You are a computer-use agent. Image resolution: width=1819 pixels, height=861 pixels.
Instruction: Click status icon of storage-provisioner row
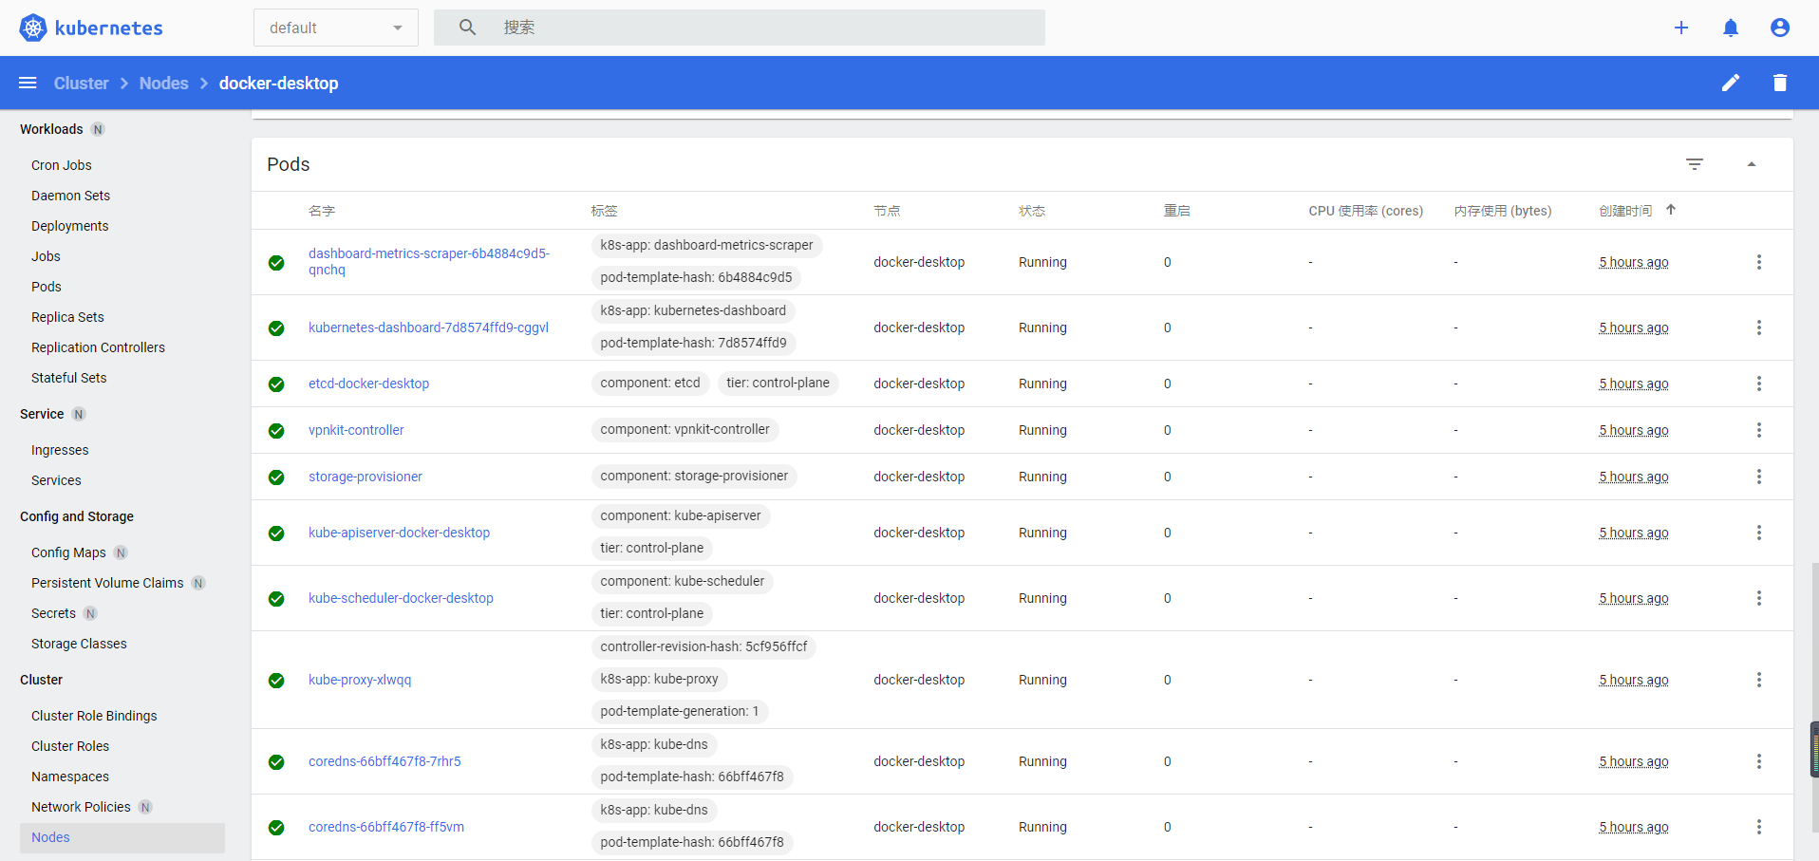[x=276, y=477]
